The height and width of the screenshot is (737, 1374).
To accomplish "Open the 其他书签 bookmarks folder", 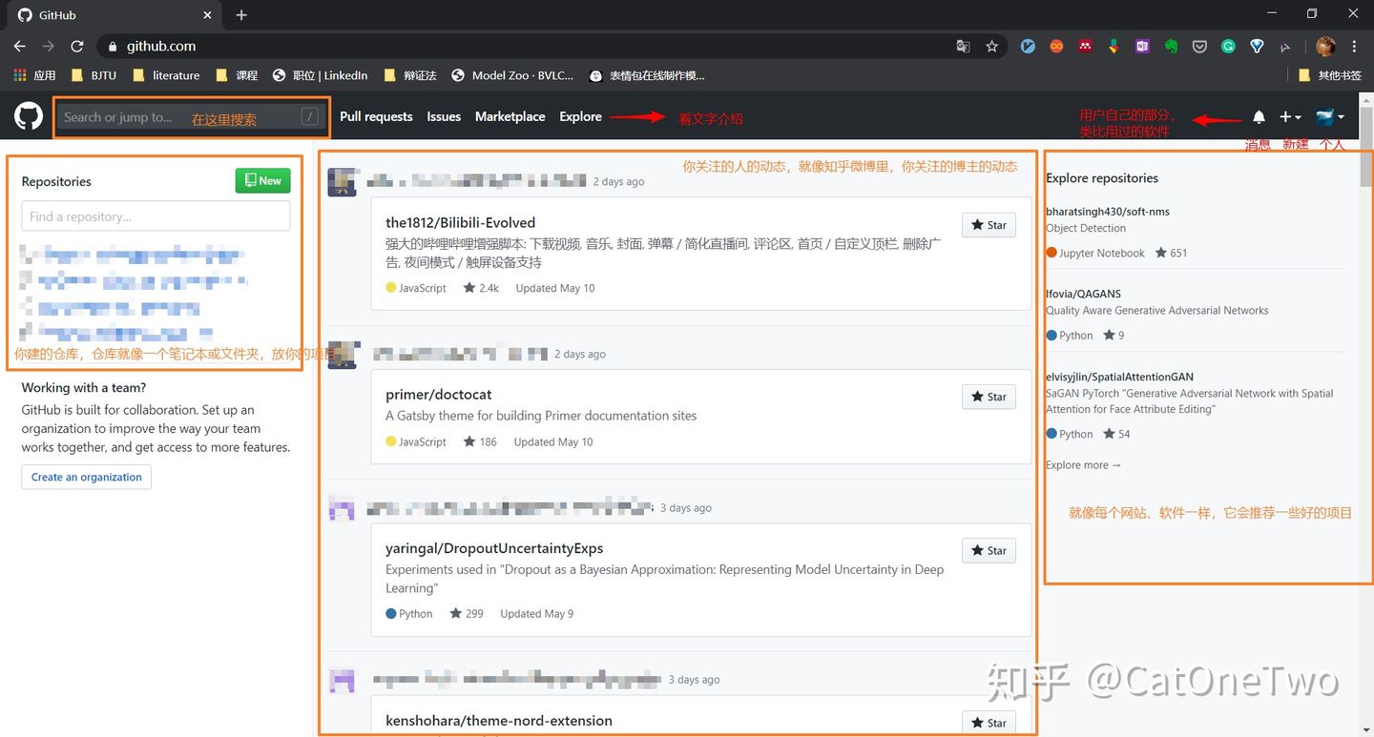I will [1330, 75].
